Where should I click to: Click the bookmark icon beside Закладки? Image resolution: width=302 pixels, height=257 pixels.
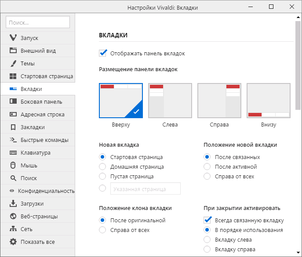pyautogui.click(x=13, y=127)
